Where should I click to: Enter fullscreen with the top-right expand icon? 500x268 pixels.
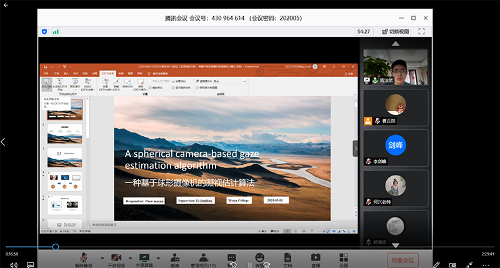(422, 31)
